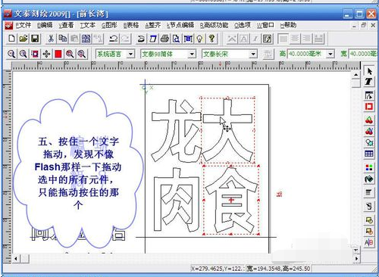Click the width 40.0000 input field
379x277 pixels.
coord(363,54)
